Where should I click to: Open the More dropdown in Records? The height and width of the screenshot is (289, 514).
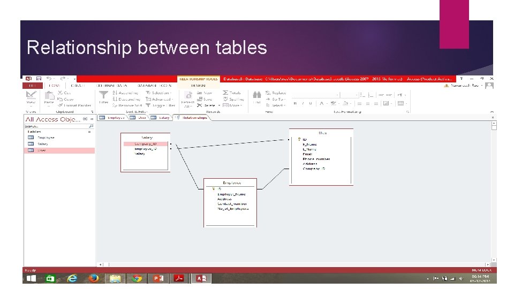[233, 105]
